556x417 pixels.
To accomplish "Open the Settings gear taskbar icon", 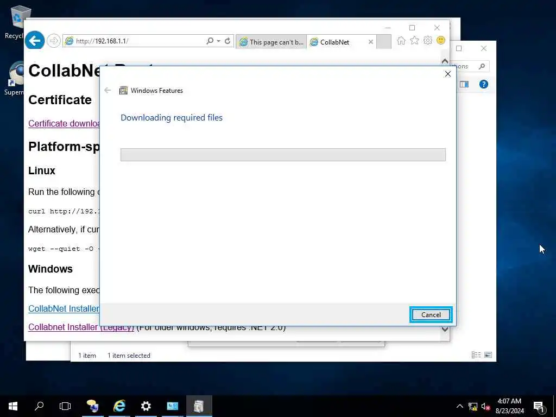I will pos(146,406).
